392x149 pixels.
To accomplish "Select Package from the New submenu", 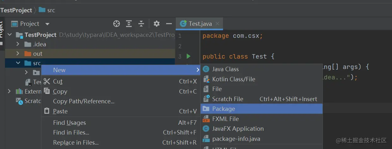I will pos(224,109).
